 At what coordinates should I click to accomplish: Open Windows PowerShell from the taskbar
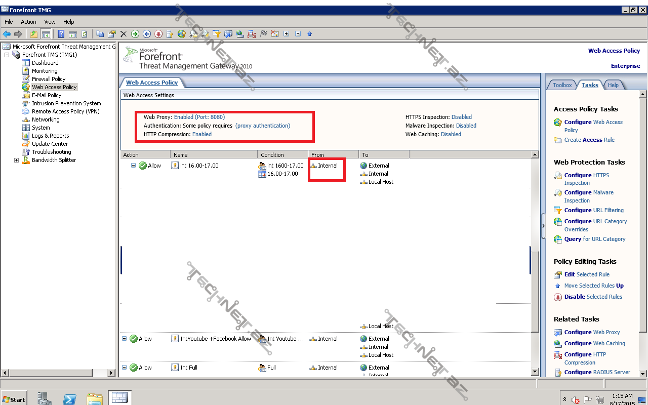click(x=69, y=399)
